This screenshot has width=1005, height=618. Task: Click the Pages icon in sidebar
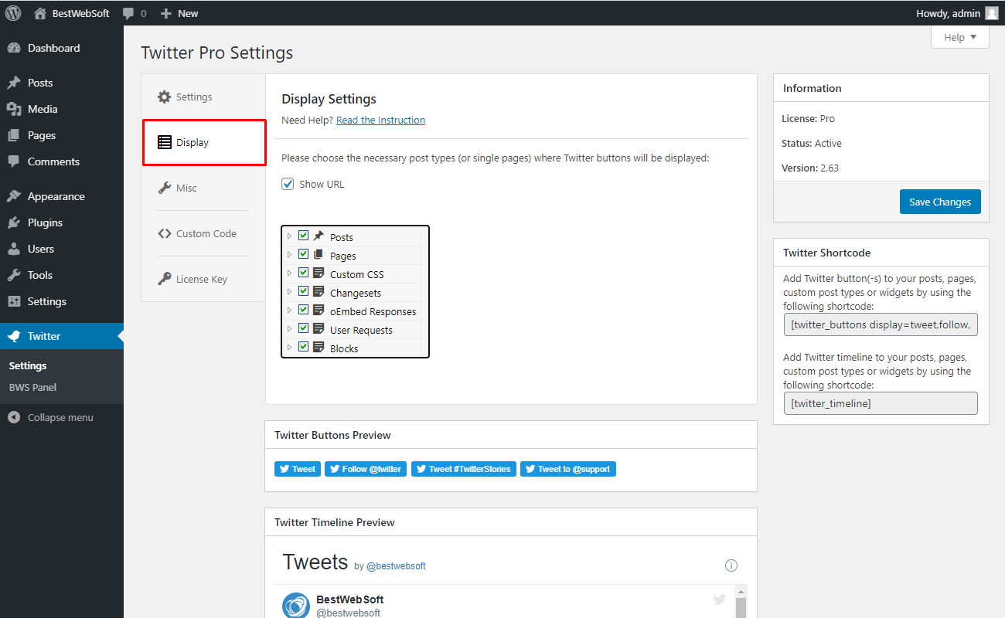14,135
